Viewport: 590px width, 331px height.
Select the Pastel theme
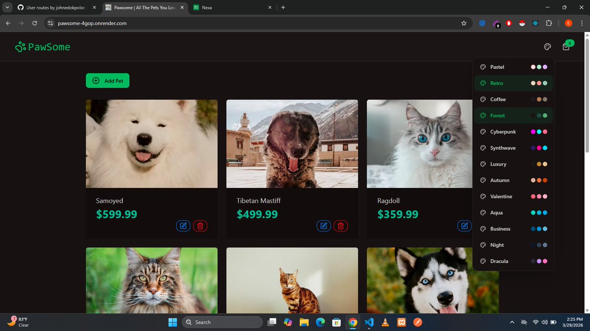pyautogui.click(x=513, y=67)
